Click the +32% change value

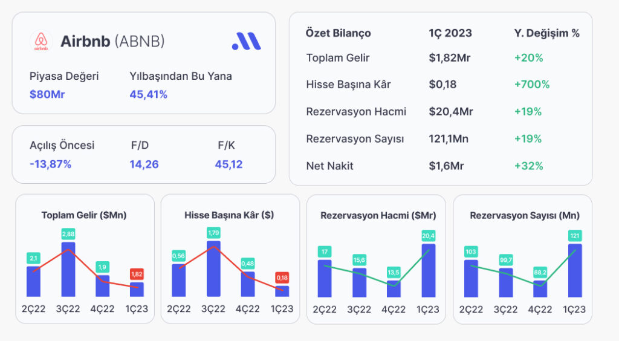[x=528, y=166]
